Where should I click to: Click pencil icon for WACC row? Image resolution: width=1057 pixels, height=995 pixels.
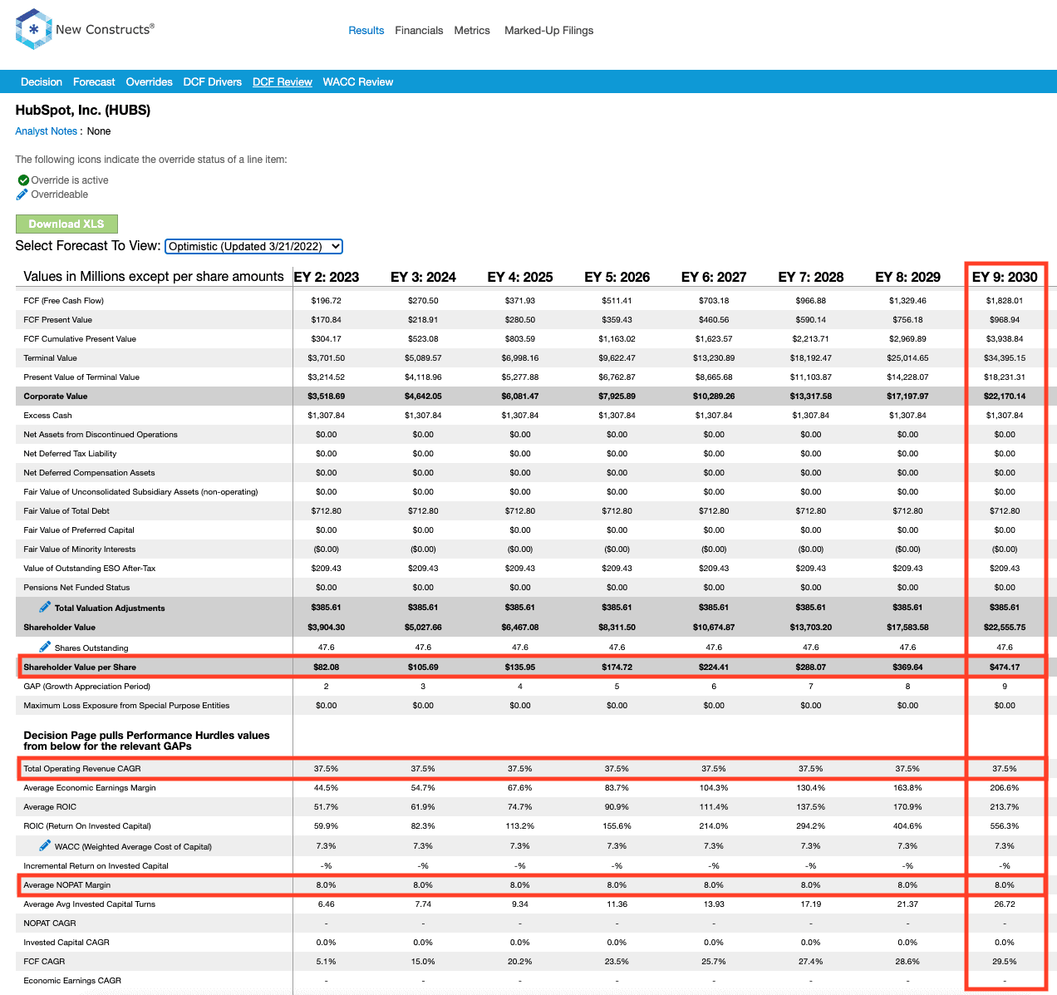[45, 845]
